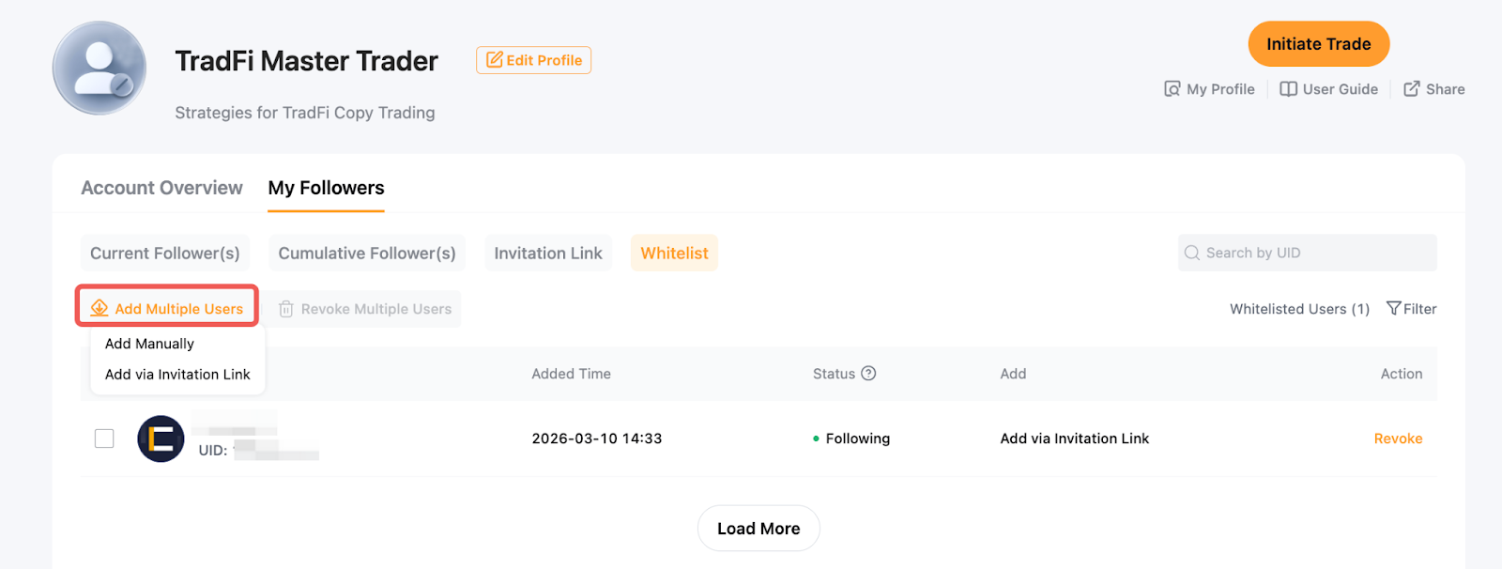1502x569 pixels.
Task: Select the Current Follower(s) sub-tab
Action: [165, 254]
